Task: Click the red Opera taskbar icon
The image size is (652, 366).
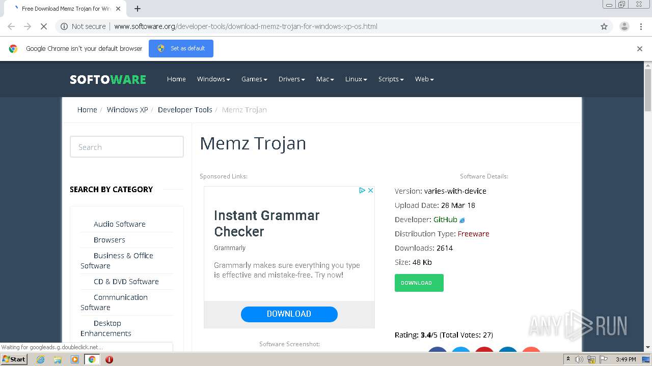Action: (x=109, y=359)
